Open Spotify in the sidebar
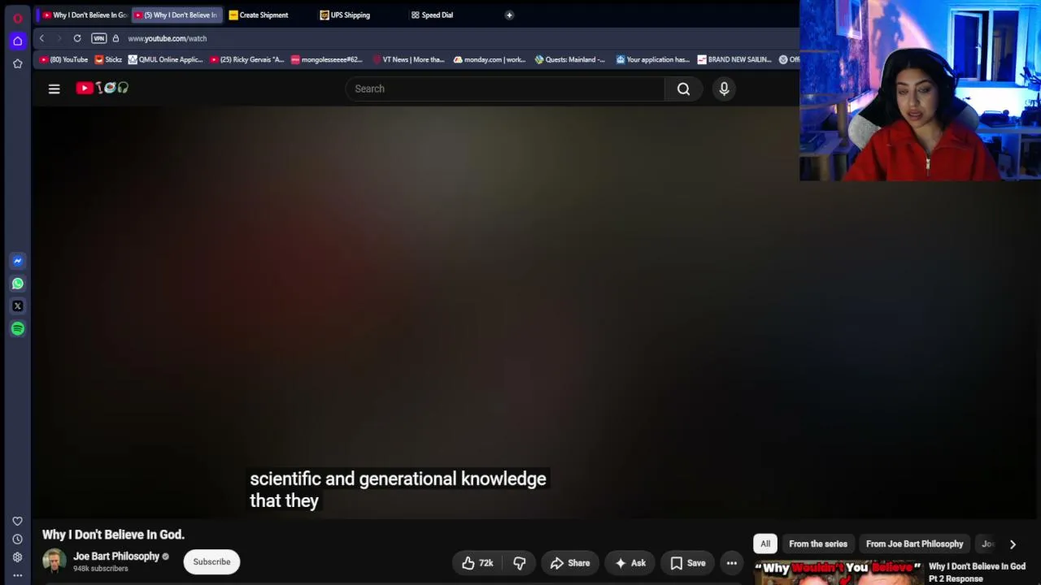 (x=17, y=329)
